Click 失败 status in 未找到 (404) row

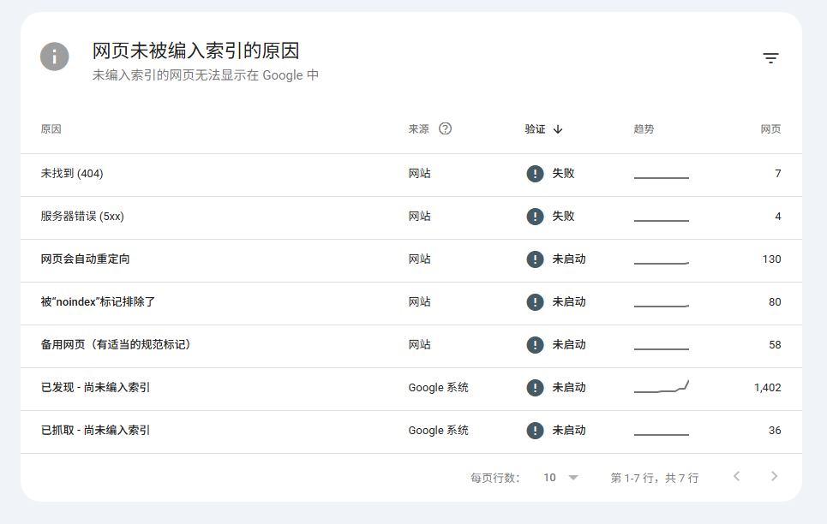(x=563, y=174)
